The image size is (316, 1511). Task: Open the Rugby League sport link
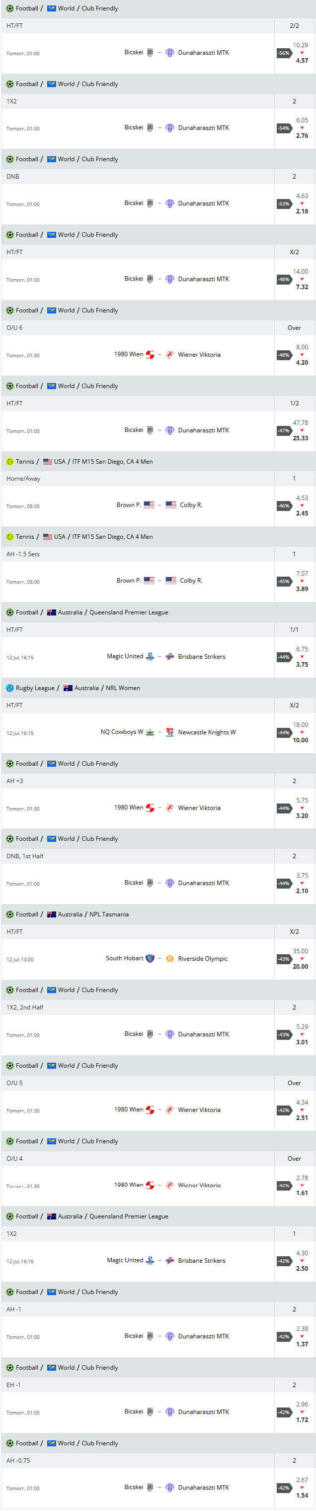tap(35, 688)
